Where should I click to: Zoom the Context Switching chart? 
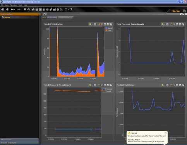[163, 85]
